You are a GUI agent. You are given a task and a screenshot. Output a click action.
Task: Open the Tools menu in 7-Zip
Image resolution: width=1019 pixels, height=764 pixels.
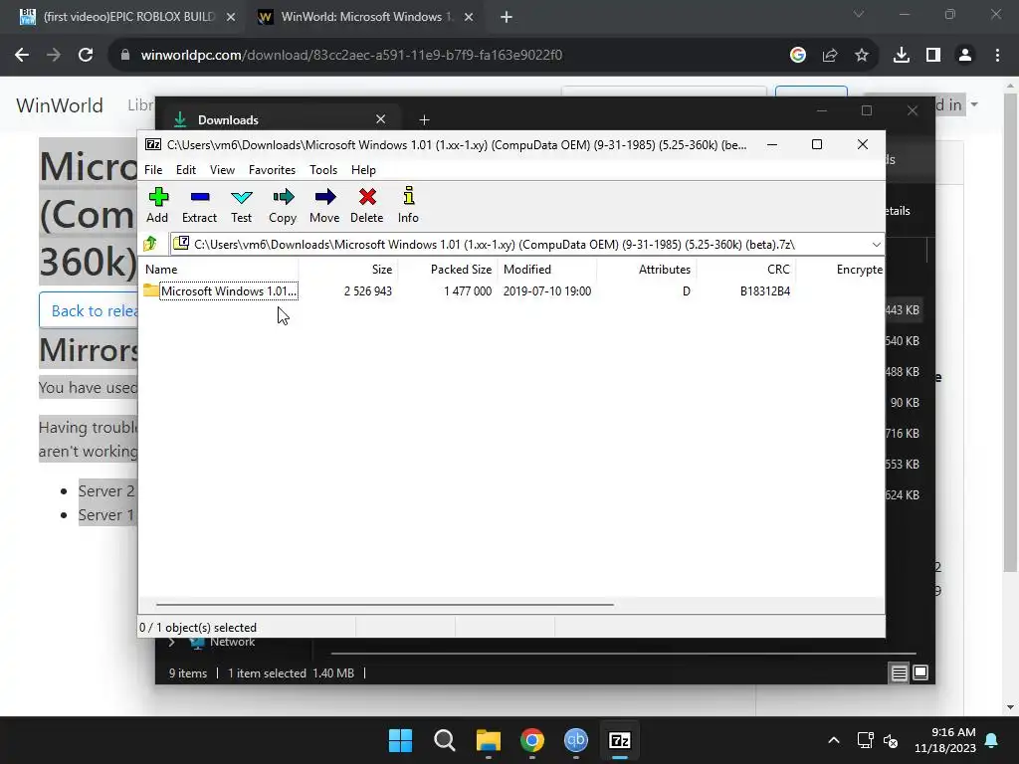pos(323,169)
